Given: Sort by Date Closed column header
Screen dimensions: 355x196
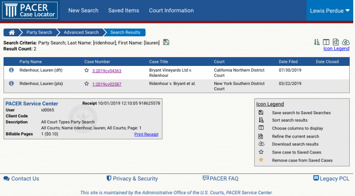Looking at the screenshot, I should 327,61.
